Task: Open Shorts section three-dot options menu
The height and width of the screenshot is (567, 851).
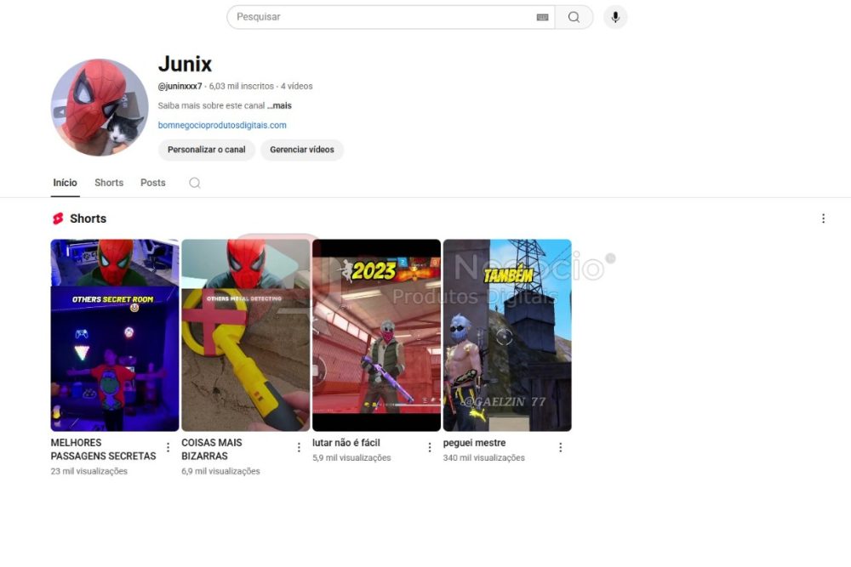Action: (x=823, y=218)
